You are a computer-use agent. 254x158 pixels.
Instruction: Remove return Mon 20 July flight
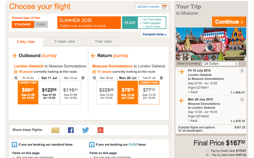pyautogui.click(x=242, y=99)
